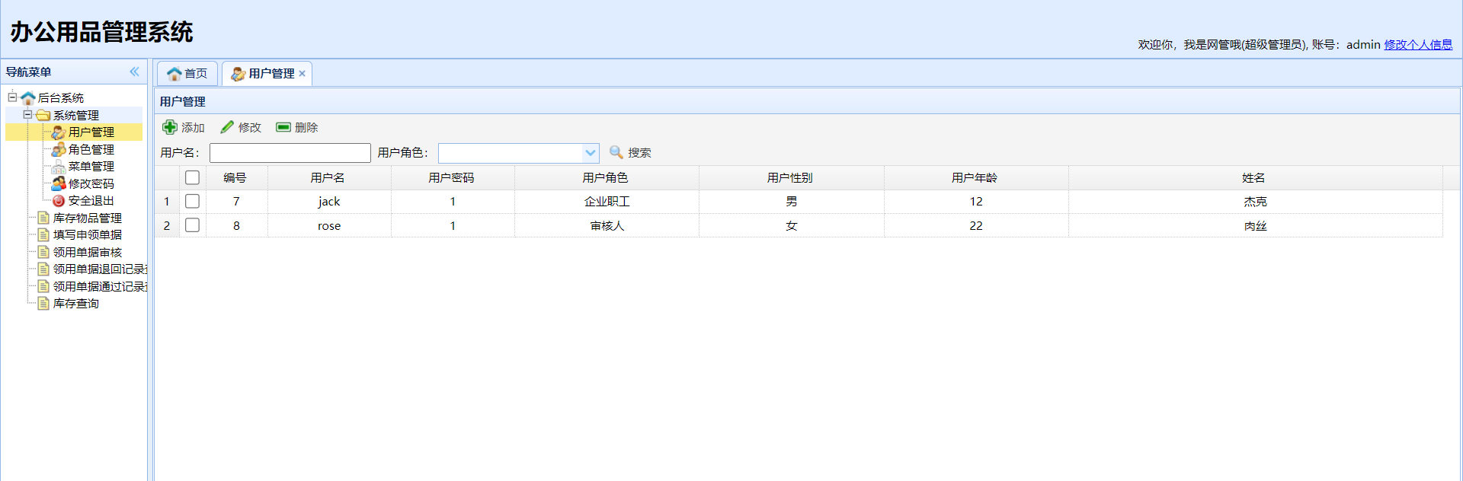
Task: Click the green minus Delete icon
Action: (283, 127)
